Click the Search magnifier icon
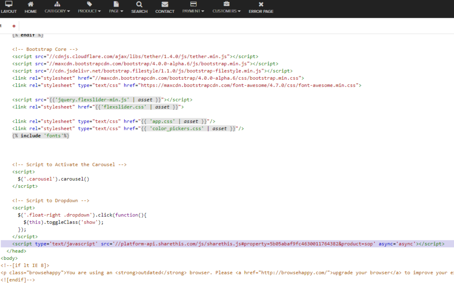454x285 pixels. 139,4
